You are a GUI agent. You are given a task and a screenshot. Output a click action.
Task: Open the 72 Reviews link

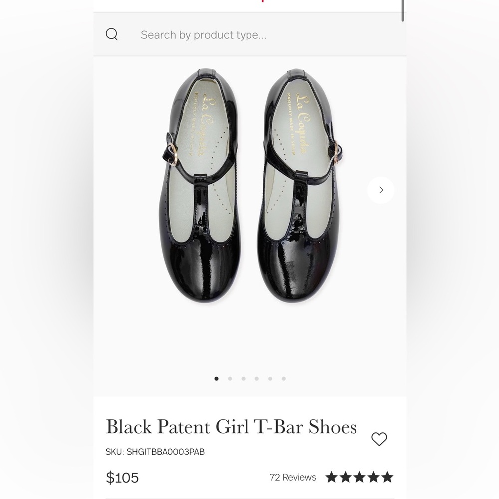click(x=293, y=477)
